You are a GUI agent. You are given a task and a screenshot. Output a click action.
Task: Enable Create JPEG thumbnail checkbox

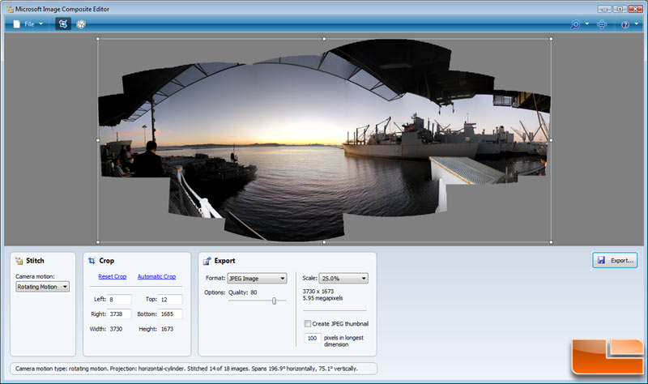point(308,323)
